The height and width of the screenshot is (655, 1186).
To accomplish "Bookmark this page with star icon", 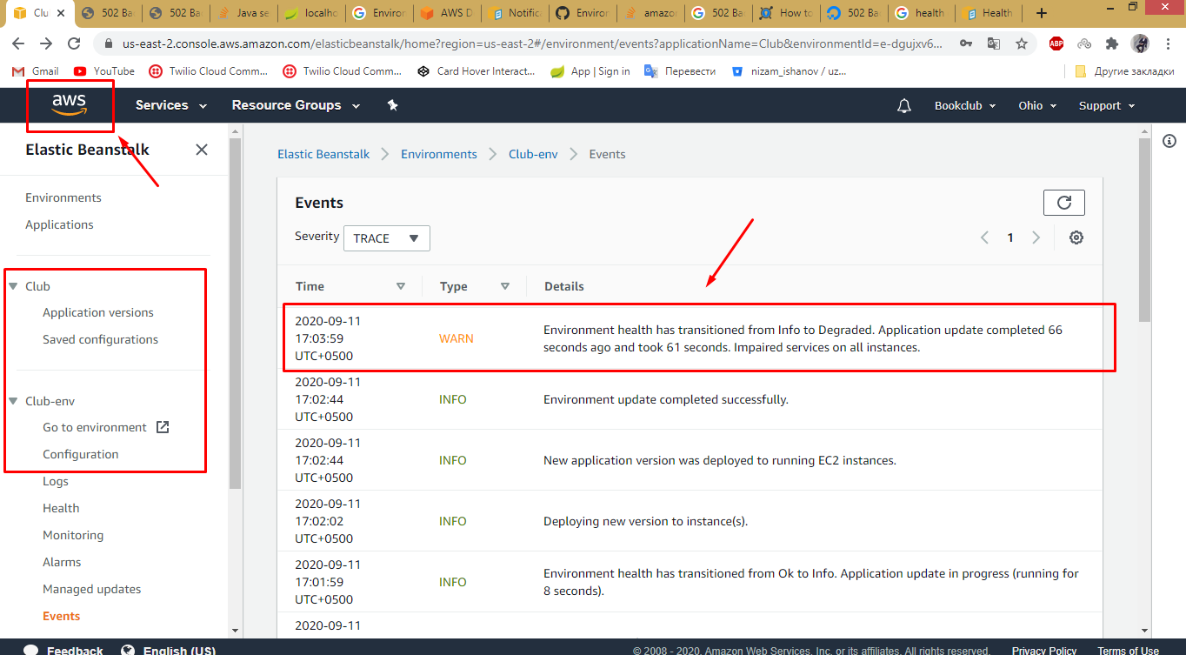I will (x=1022, y=43).
